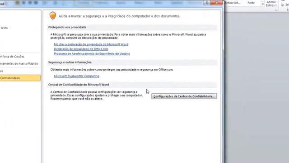Open Mostrar a declaração de privacidade do Microsoft Word link
The image size is (289, 163).
tap(91, 44)
